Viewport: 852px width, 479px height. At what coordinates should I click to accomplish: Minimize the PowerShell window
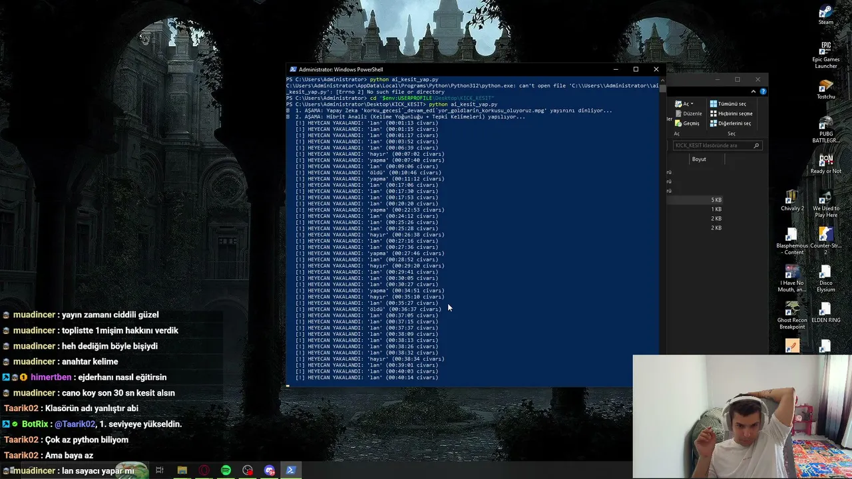pyautogui.click(x=616, y=69)
